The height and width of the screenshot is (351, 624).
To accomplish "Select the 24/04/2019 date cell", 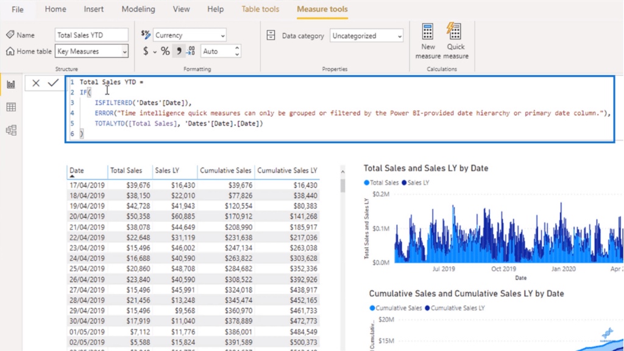I will [x=87, y=258].
